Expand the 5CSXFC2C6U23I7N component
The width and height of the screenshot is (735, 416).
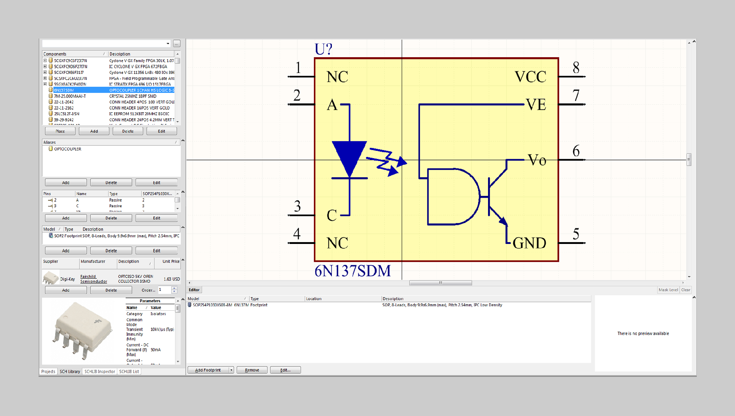click(x=45, y=78)
